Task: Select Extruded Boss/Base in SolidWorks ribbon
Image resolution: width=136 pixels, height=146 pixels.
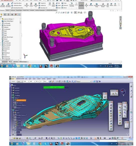Action: click(x=3, y=5)
